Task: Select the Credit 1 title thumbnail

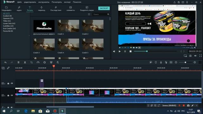Action: [x=69, y=26]
